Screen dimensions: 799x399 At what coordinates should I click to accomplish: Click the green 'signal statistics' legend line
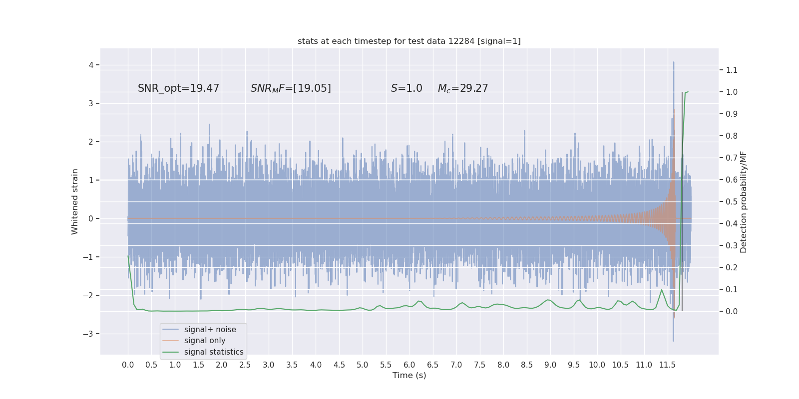[170, 352]
